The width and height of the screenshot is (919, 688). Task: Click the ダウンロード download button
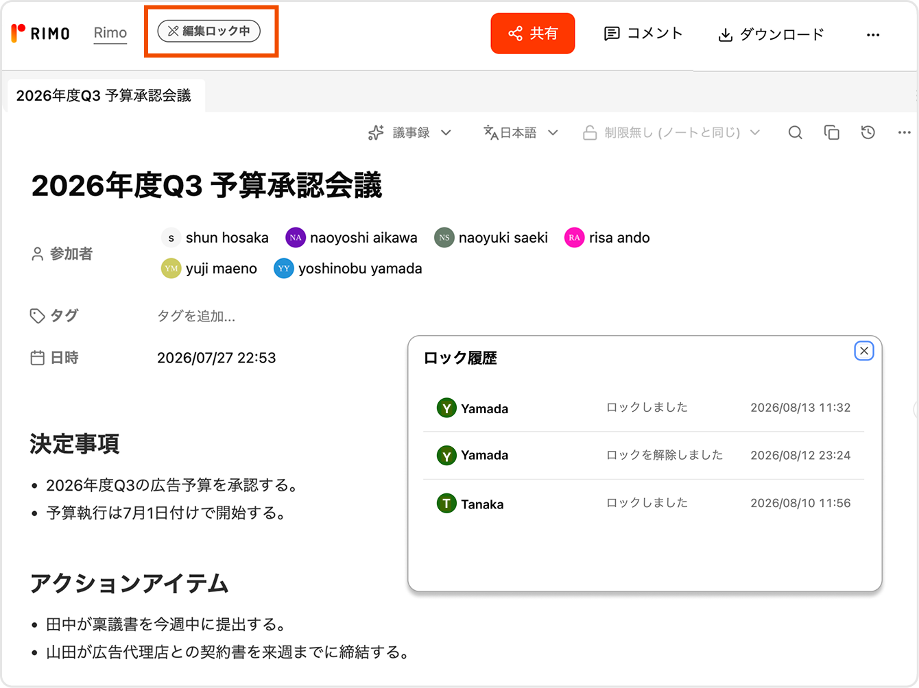pyautogui.click(x=771, y=34)
